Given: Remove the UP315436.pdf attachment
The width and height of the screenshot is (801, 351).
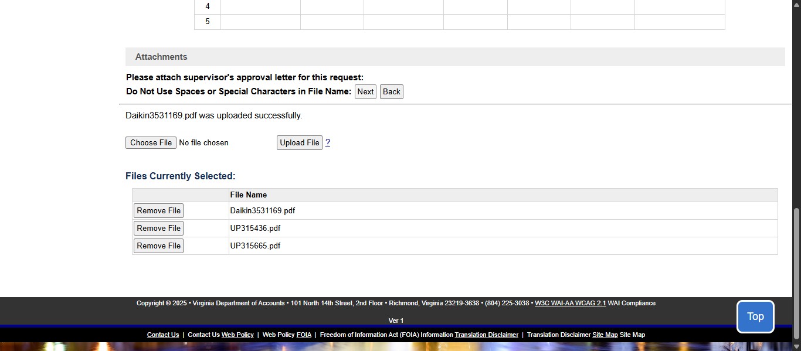Looking at the screenshot, I should [158, 228].
